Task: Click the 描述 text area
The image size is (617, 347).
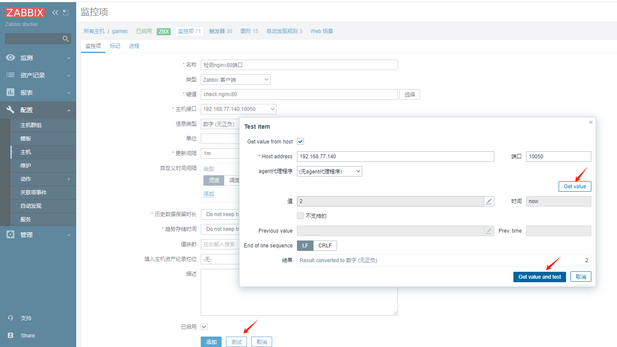Action: (x=299, y=292)
